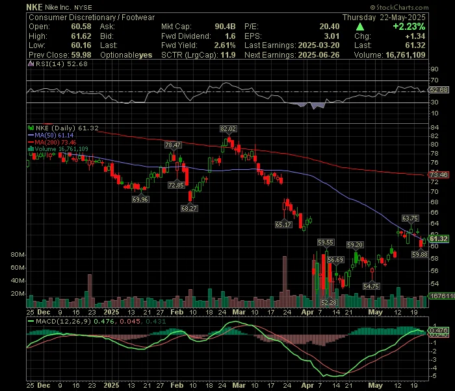Click the MA(50) 61.14 legend label
The width and height of the screenshot is (455, 391).
(x=54, y=135)
